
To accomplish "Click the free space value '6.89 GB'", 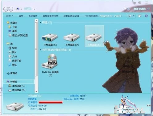I will 43,106.
